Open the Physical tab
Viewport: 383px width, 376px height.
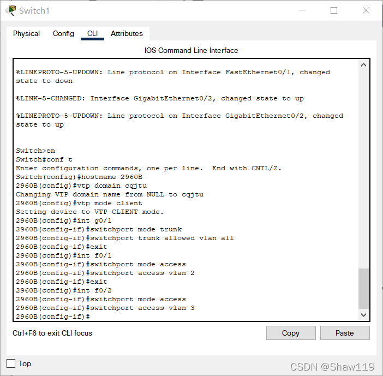pyautogui.click(x=26, y=33)
